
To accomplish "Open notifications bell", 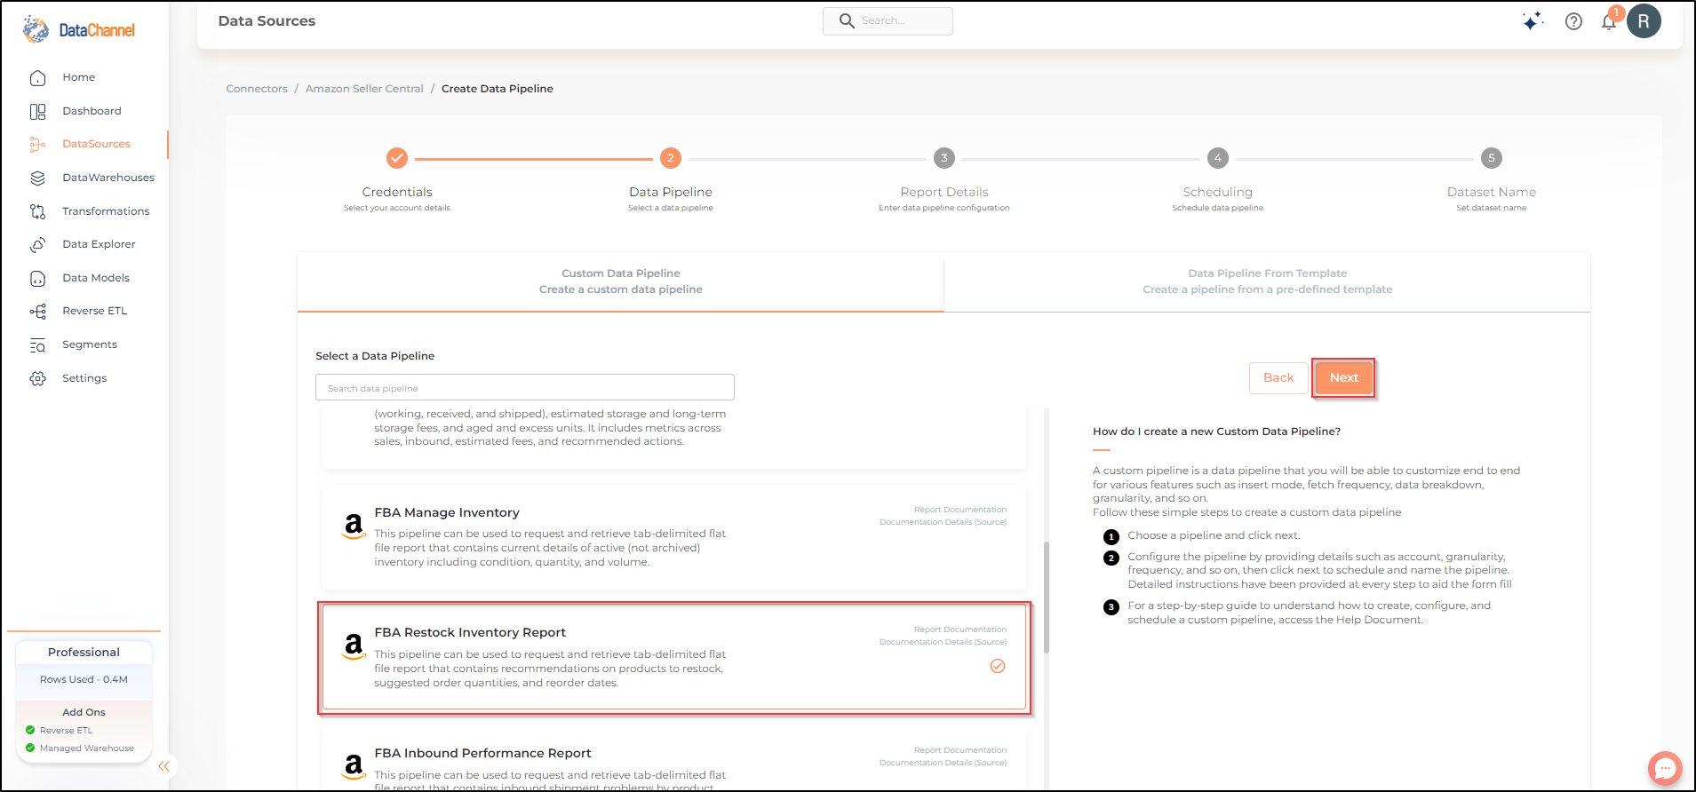I will pos(1609,21).
